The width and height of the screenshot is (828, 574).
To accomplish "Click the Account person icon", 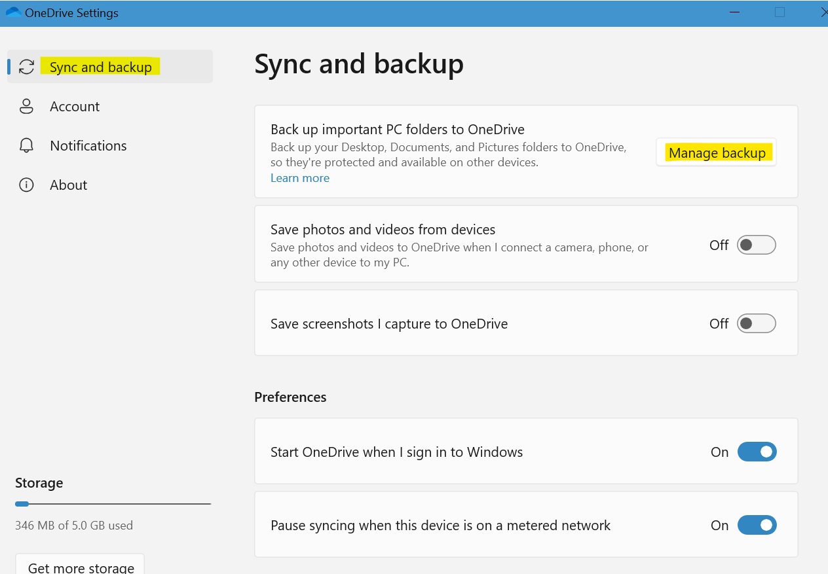I will click(26, 106).
